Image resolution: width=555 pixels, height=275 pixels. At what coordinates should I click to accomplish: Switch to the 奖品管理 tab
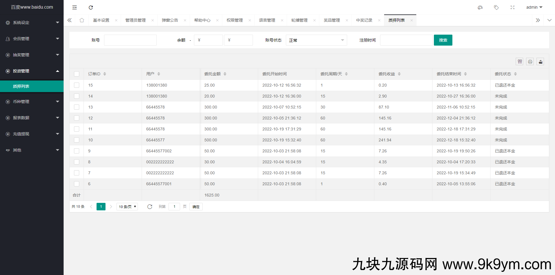pyautogui.click(x=332, y=20)
